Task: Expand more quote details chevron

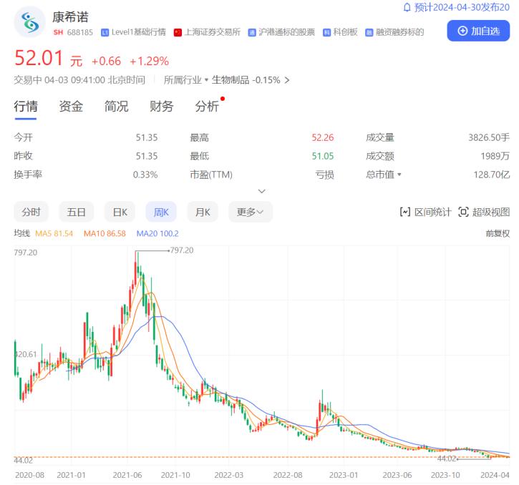Action: [x=262, y=191]
